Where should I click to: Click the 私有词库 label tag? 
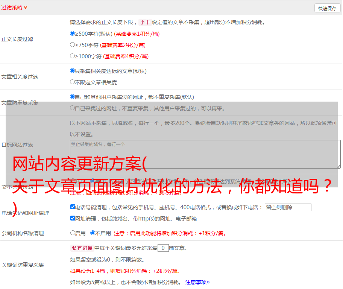click(x=81, y=248)
